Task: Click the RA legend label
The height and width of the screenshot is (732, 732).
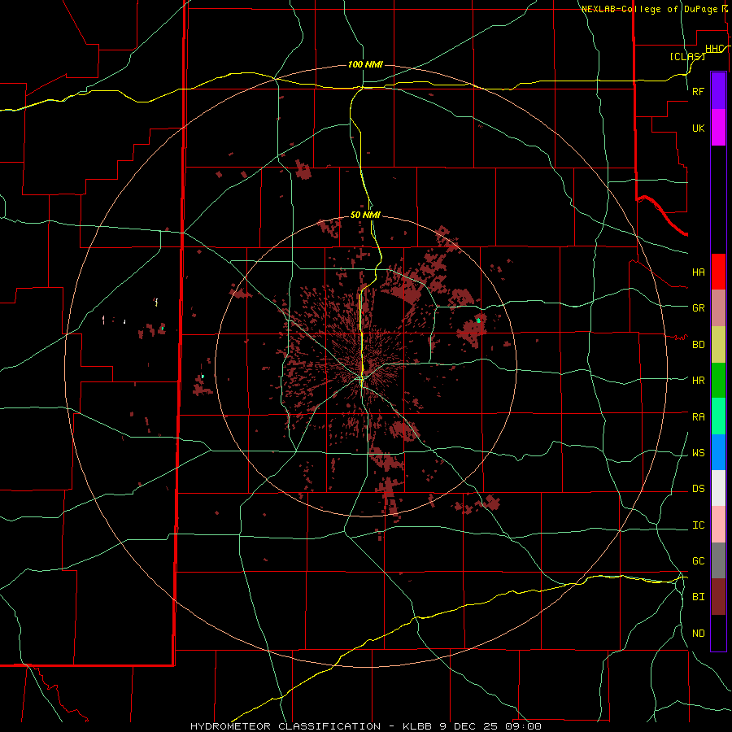Action: [x=699, y=416]
